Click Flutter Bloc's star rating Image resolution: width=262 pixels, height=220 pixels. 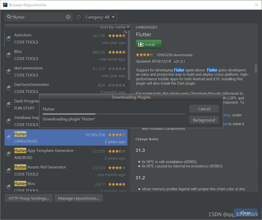pyautogui.click(x=117, y=184)
